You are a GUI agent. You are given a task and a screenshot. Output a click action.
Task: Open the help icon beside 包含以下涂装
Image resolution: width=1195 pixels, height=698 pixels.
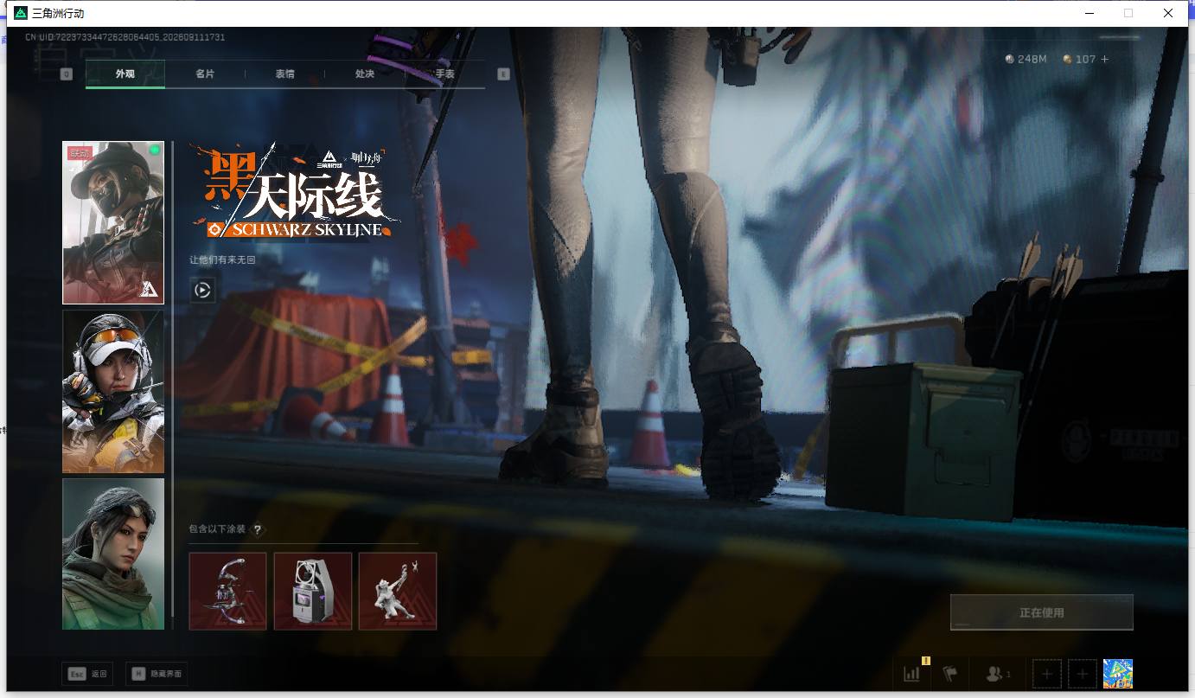point(257,529)
